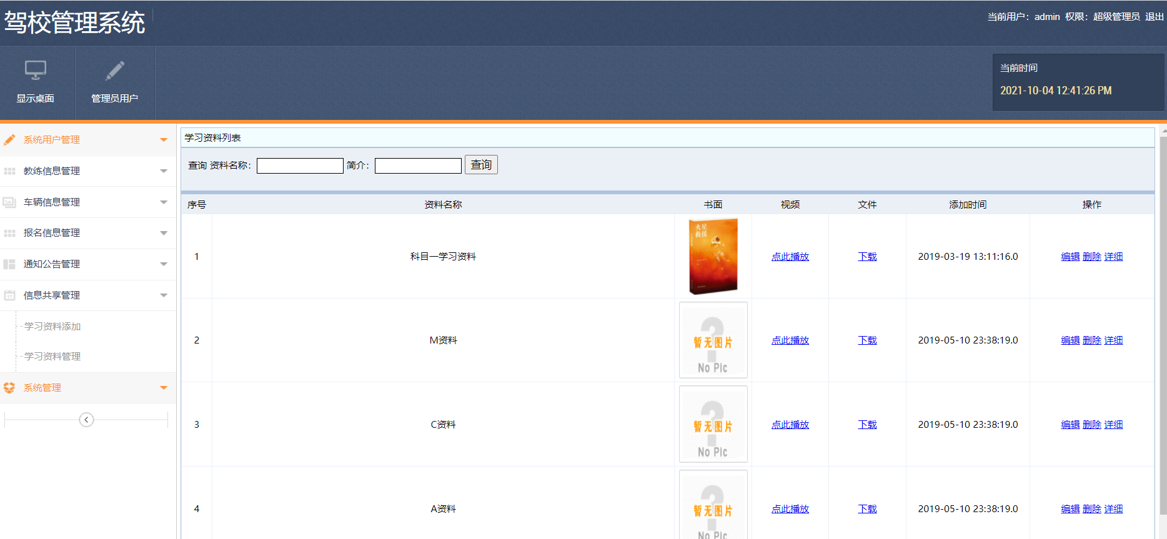Click the No Pic thumbnail for C资料
The image size is (1167, 539).
pos(713,424)
